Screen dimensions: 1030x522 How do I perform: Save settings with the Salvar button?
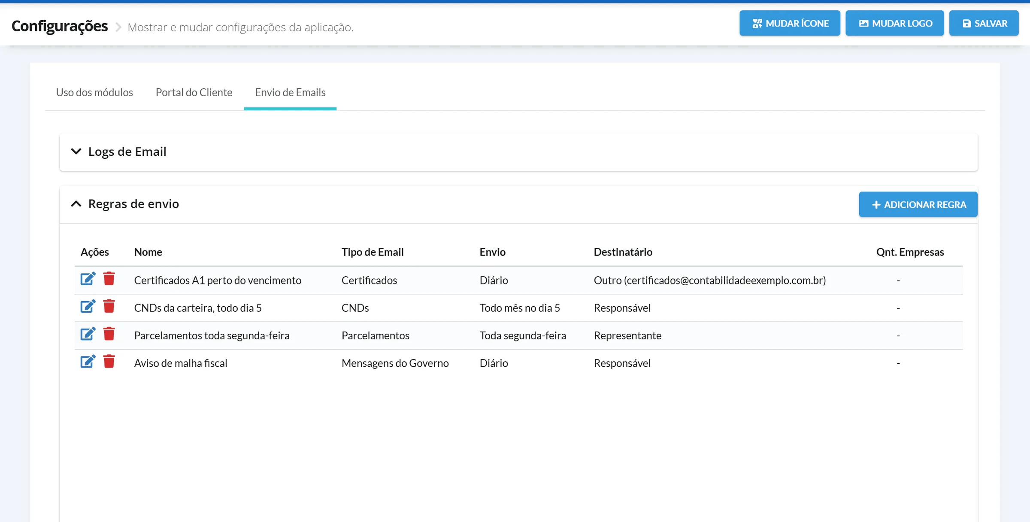point(984,23)
